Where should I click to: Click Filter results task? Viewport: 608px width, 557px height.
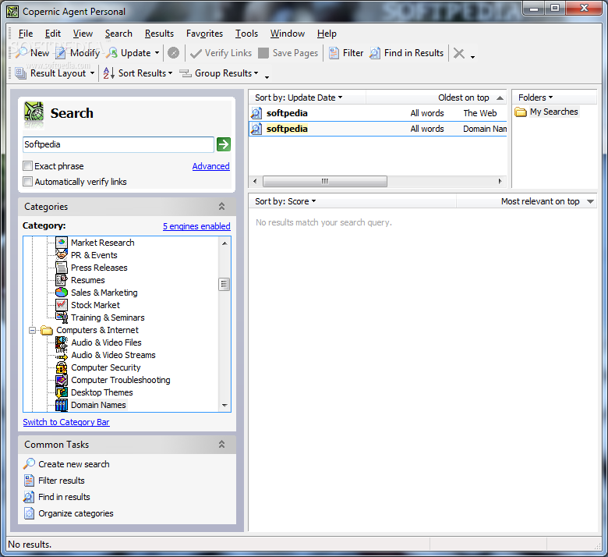(x=62, y=481)
